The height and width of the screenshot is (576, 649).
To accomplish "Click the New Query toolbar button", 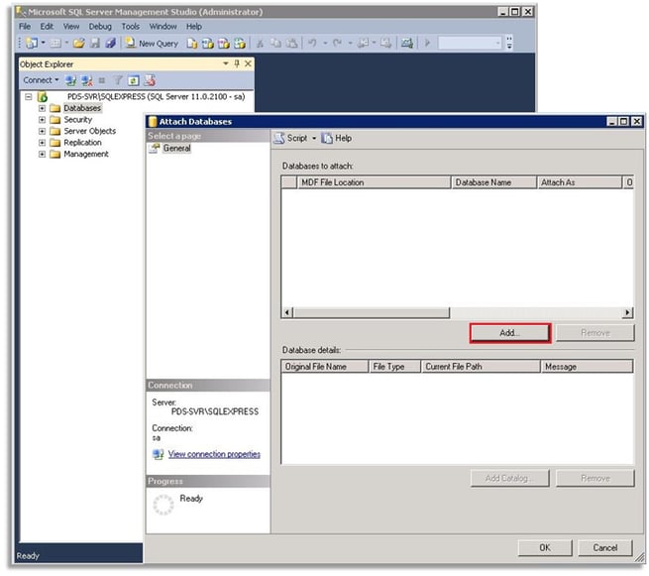I will [152, 43].
